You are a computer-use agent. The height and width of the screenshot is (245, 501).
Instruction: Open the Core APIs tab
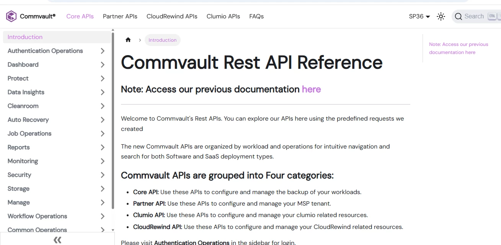pos(80,16)
